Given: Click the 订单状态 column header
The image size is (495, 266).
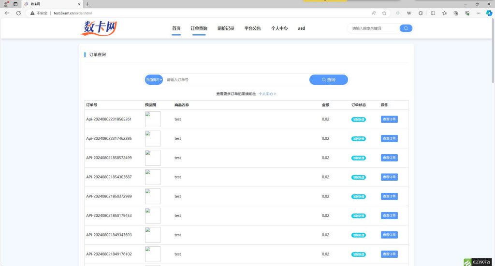Looking at the screenshot, I should [x=359, y=105].
